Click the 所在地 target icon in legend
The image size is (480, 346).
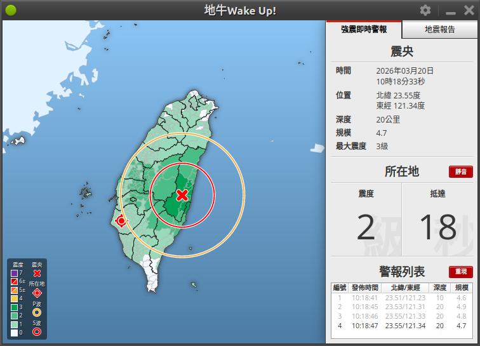coord(37,293)
